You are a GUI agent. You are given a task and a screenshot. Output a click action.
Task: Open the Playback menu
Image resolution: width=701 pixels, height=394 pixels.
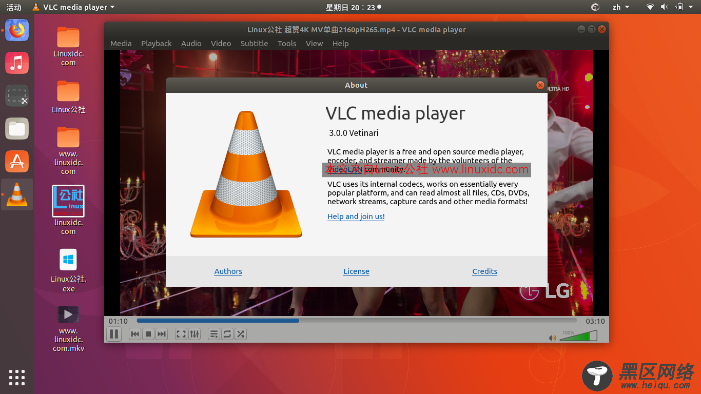[x=157, y=44]
